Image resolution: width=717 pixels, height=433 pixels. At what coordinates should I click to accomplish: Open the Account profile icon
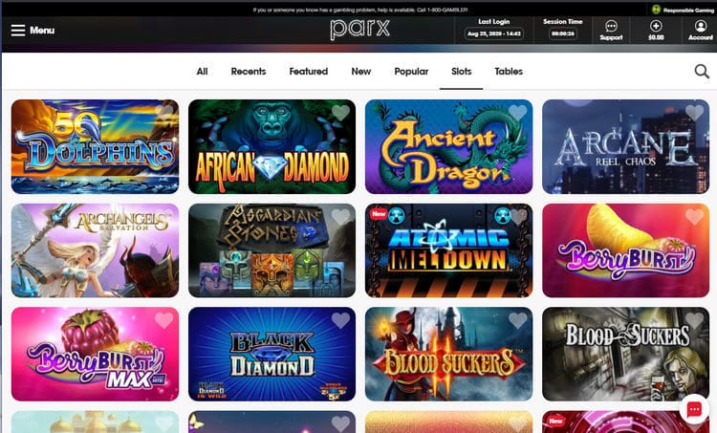click(701, 26)
